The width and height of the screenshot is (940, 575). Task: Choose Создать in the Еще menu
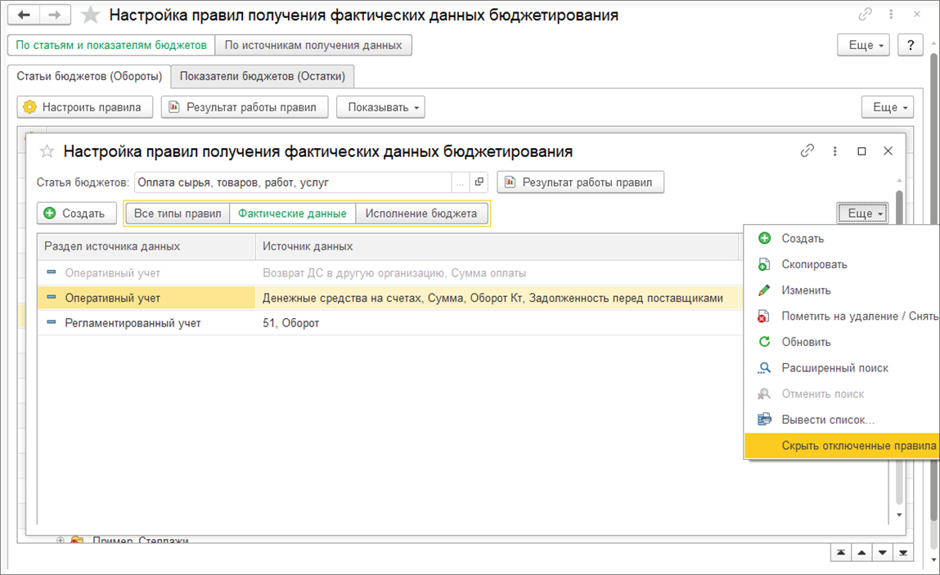[x=842, y=239]
